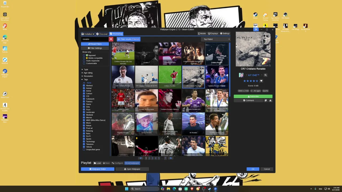Select the 4K Ronaldo thumbnail
The height and width of the screenshot is (192, 342).
[x=193, y=124]
